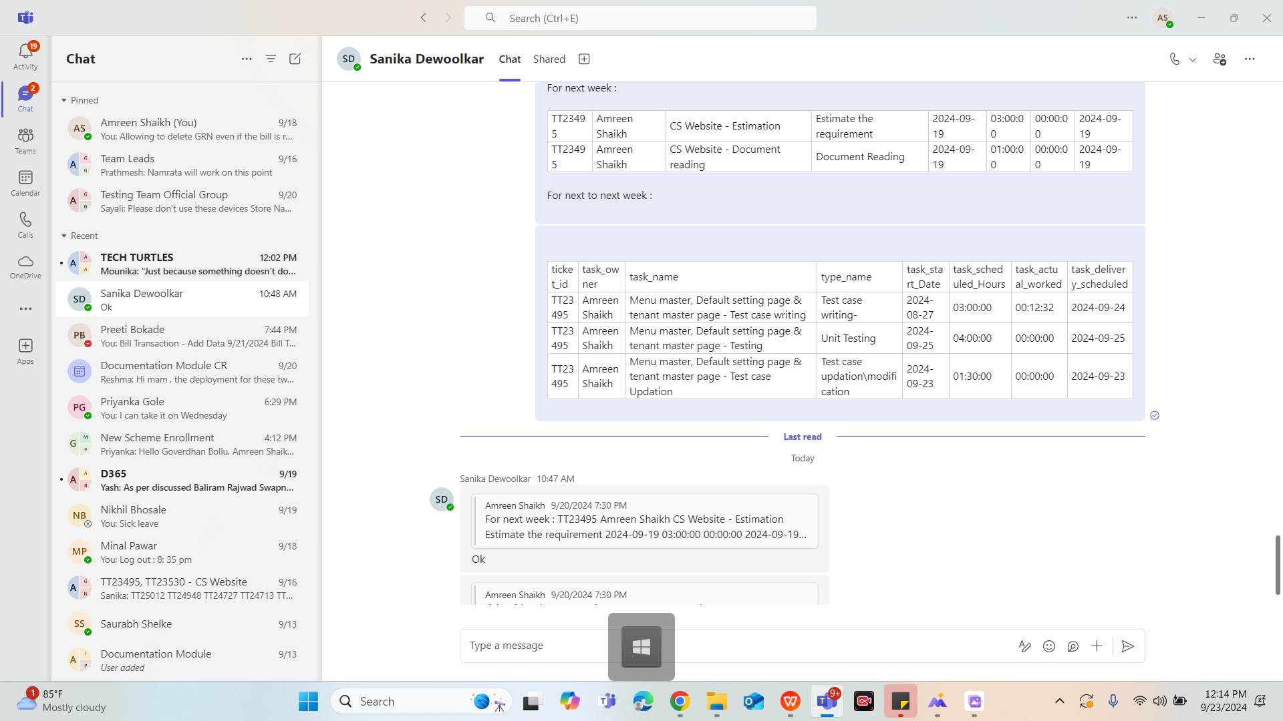The height and width of the screenshot is (721, 1283).
Task: Click Sanika Dewoolkar avatar in header
Action: [x=349, y=59]
